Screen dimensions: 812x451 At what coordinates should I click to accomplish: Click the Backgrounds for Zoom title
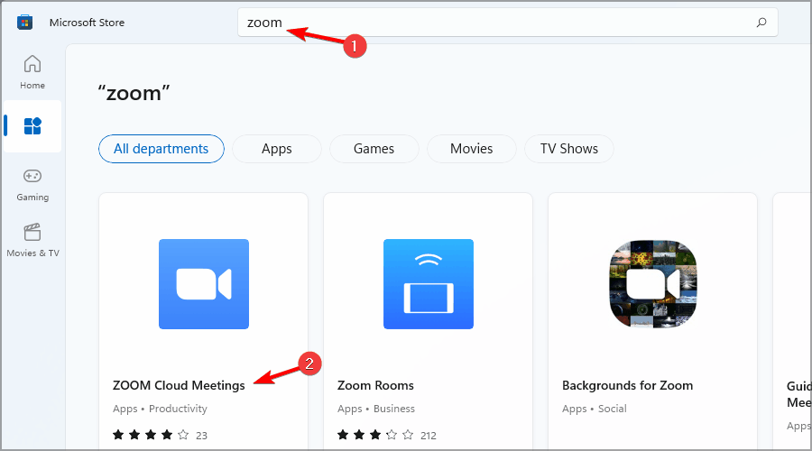click(627, 385)
